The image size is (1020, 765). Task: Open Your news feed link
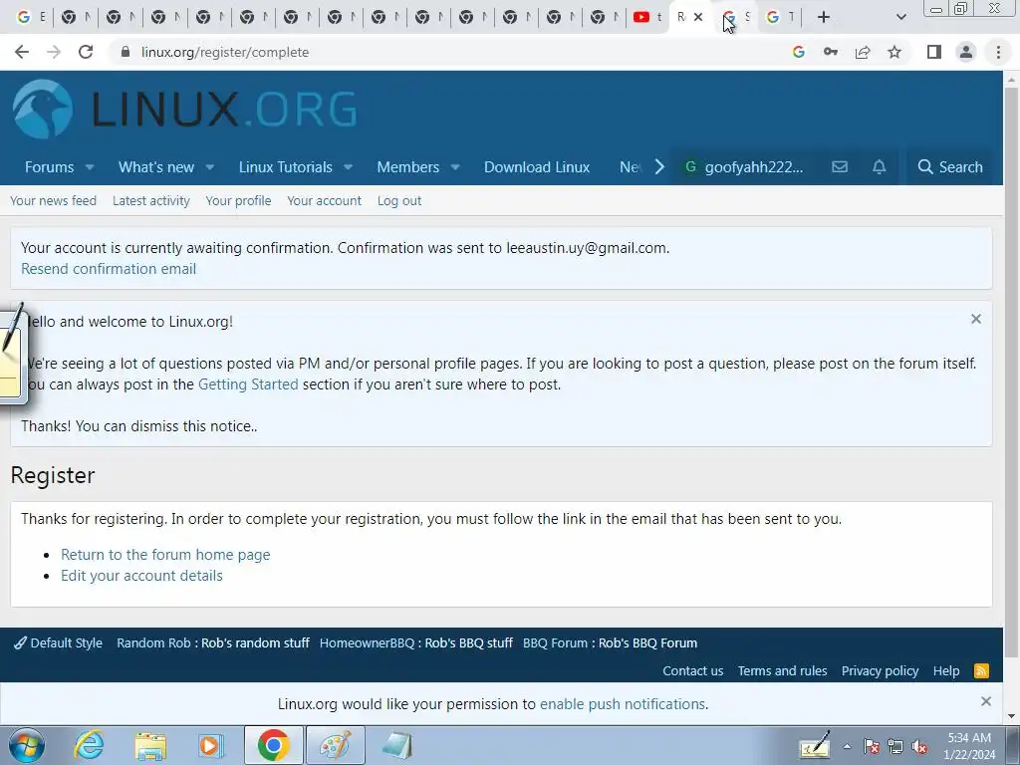coord(54,201)
